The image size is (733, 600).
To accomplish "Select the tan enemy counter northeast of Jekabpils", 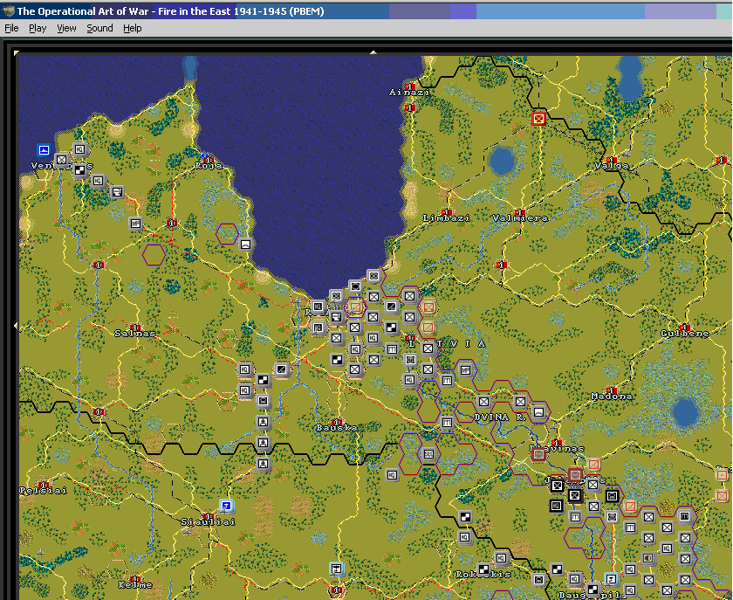I will click(593, 465).
